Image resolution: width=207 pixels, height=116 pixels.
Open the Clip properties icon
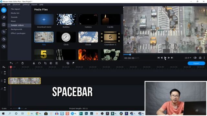click(x=57, y=63)
